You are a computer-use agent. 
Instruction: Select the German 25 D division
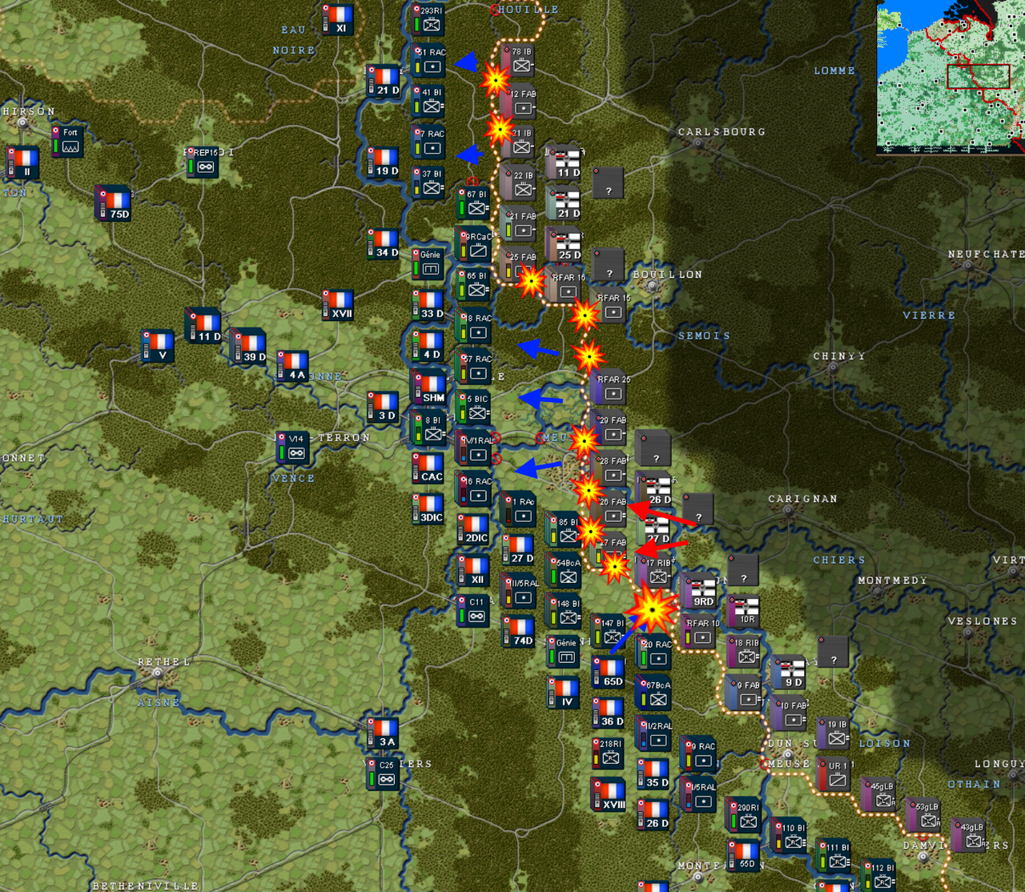coord(565,244)
